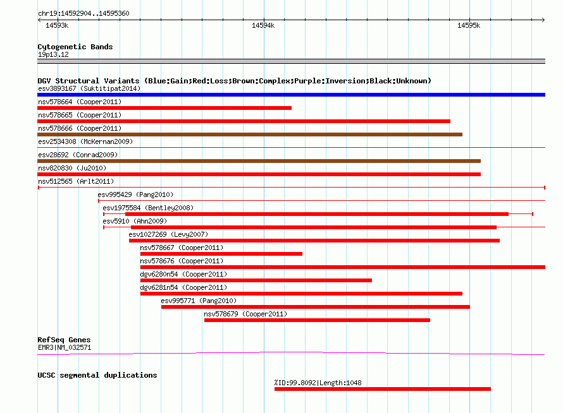Click the red nsv578664 loss bar
This screenshot has height=413, width=563.
pos(164,108)
